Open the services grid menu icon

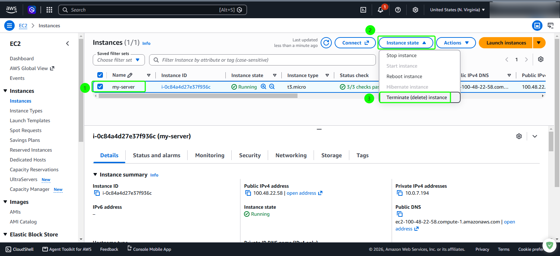click(x=49, y=10)
